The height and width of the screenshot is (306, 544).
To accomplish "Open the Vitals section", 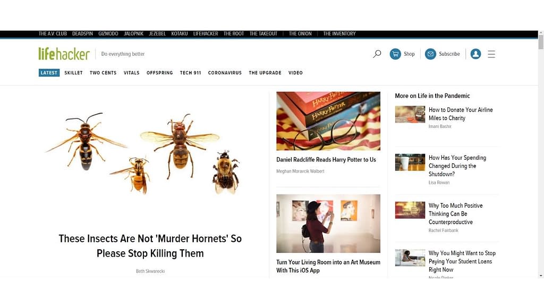I will [132, 73].
